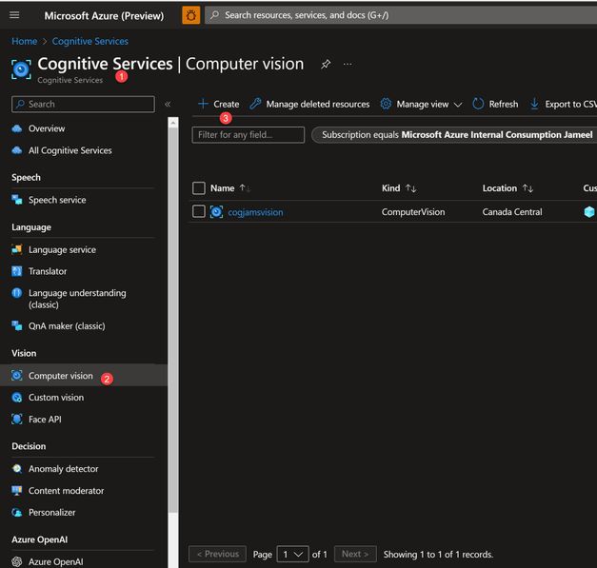
Task: Click the orange bug report icon
Action: point(191,15)
